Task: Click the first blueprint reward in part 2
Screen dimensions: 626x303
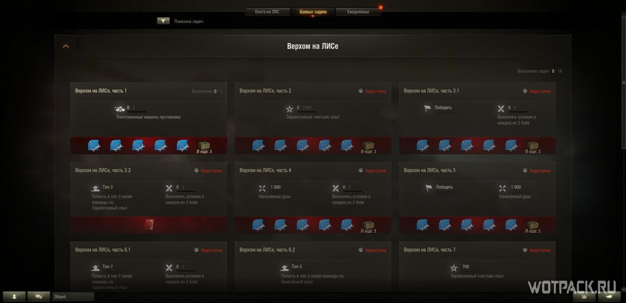Action: 259,145
